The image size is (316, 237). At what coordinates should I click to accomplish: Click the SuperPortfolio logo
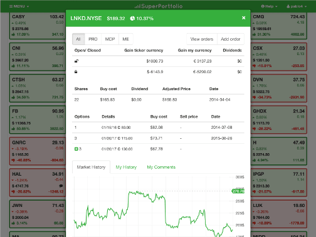(x=159, y=6)
